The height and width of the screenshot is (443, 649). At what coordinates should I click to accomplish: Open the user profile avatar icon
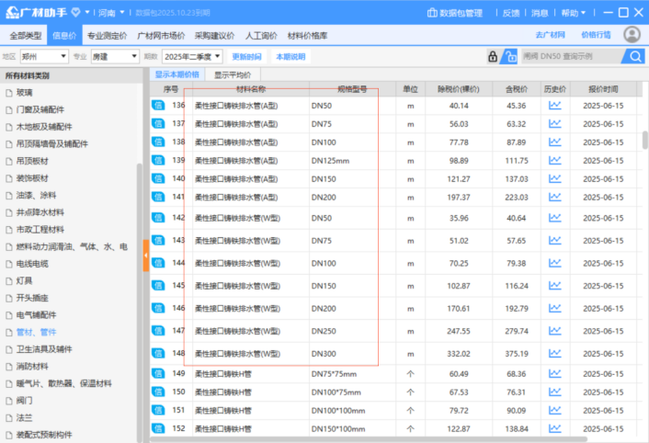632,35
